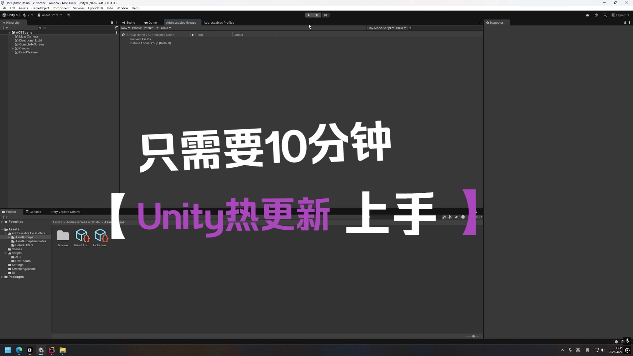
Task: Open Addressables window options menu
Action: 480,23
